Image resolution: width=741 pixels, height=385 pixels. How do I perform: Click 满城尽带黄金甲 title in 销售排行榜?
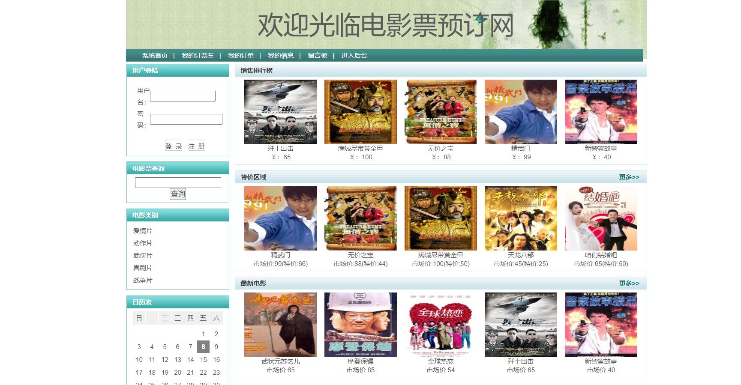tap(360, 149)
